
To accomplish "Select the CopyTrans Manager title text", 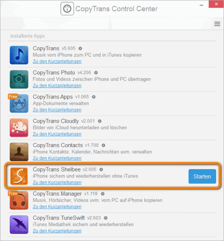I will click(57, 194).
